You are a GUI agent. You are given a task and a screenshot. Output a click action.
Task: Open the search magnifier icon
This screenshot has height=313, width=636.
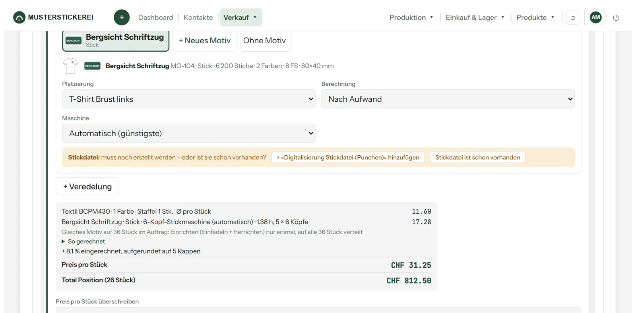[573, 17]
